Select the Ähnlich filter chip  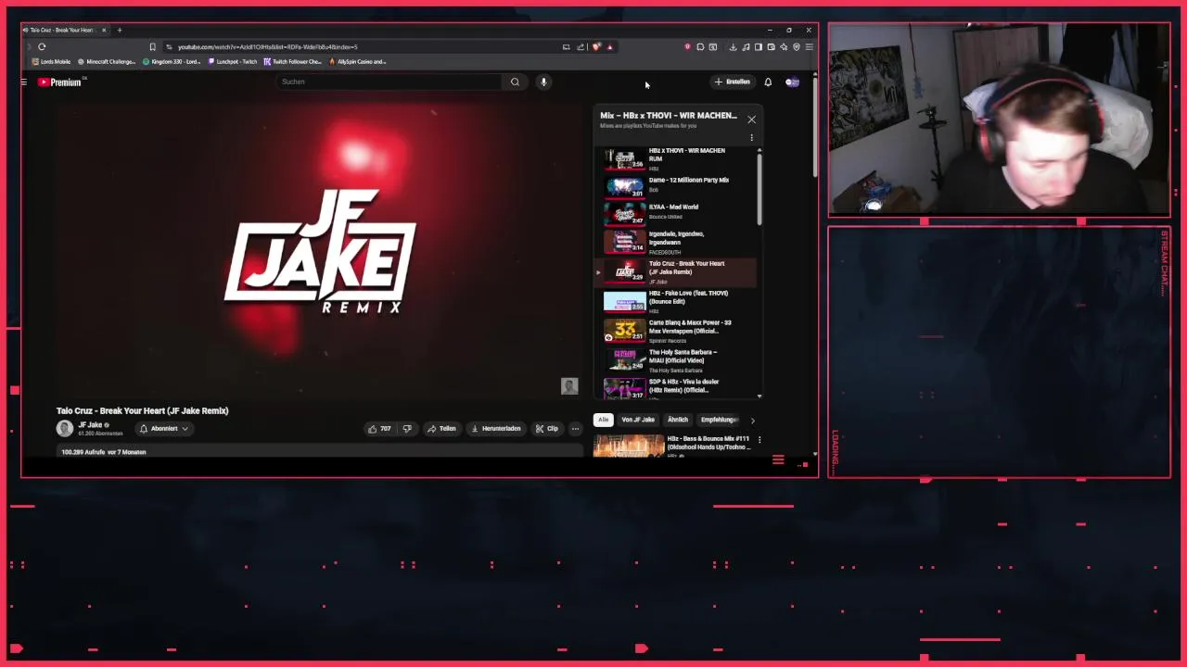678,420
